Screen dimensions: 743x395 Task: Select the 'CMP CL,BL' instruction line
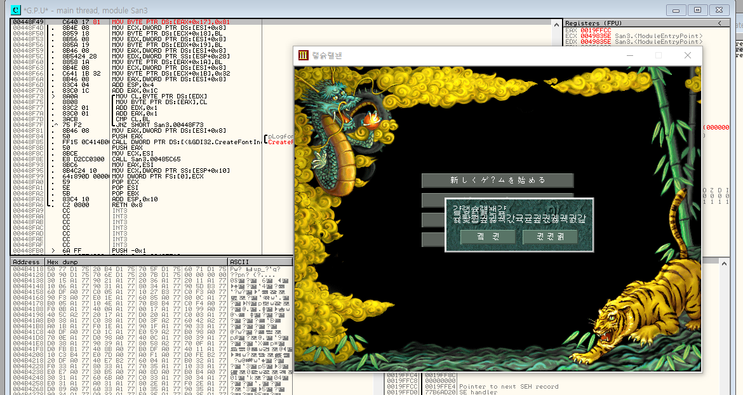click(133, 119)
